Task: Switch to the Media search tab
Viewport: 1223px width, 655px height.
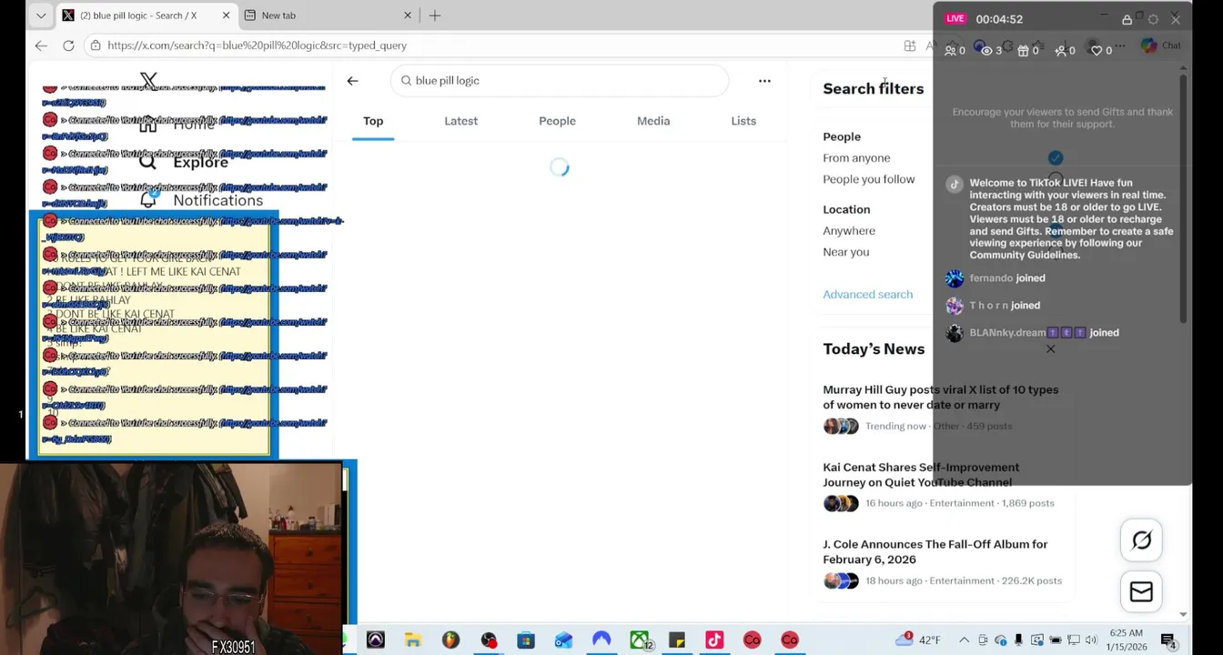Action: [653, 121]
